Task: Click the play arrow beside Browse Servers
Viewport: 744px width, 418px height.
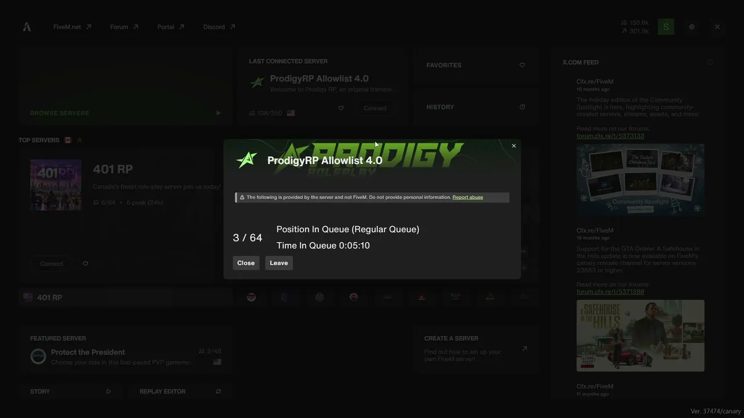Action: pos(219,113)
